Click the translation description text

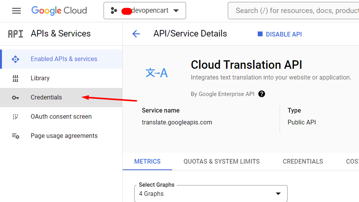[271, 78]
